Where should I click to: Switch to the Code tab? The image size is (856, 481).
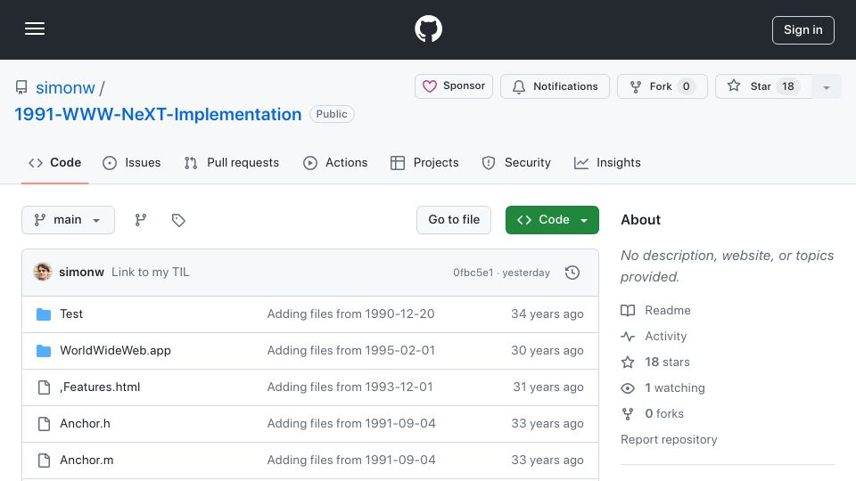click(x=54, y=162)
